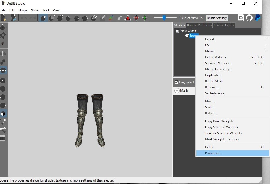Screen dimensions: 270x184
Task: Open the GitHub icon link
Action: coord(249,18)
